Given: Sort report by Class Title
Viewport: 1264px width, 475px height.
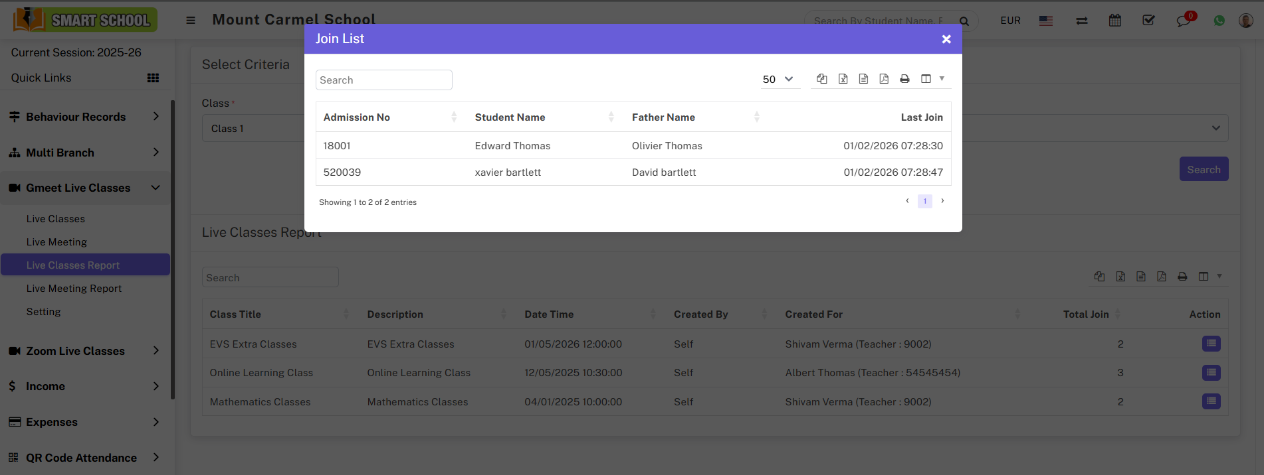Looking at the screenshot, I should (x=280, y=314).
